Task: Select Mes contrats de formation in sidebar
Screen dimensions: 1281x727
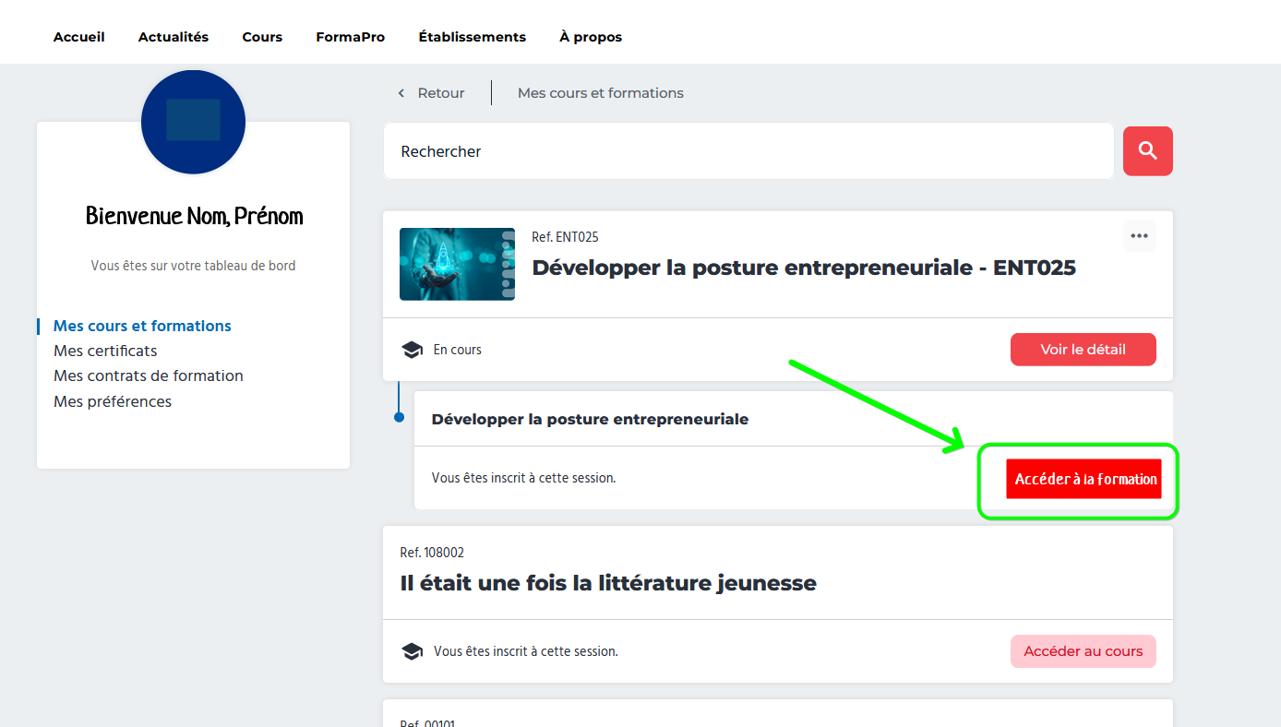Action: 149,375
